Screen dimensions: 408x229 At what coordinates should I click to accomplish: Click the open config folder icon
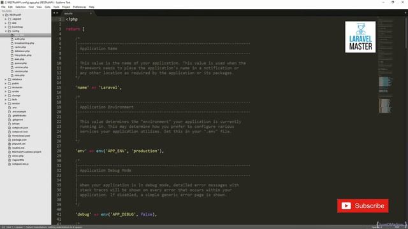(x=10, y=31)
